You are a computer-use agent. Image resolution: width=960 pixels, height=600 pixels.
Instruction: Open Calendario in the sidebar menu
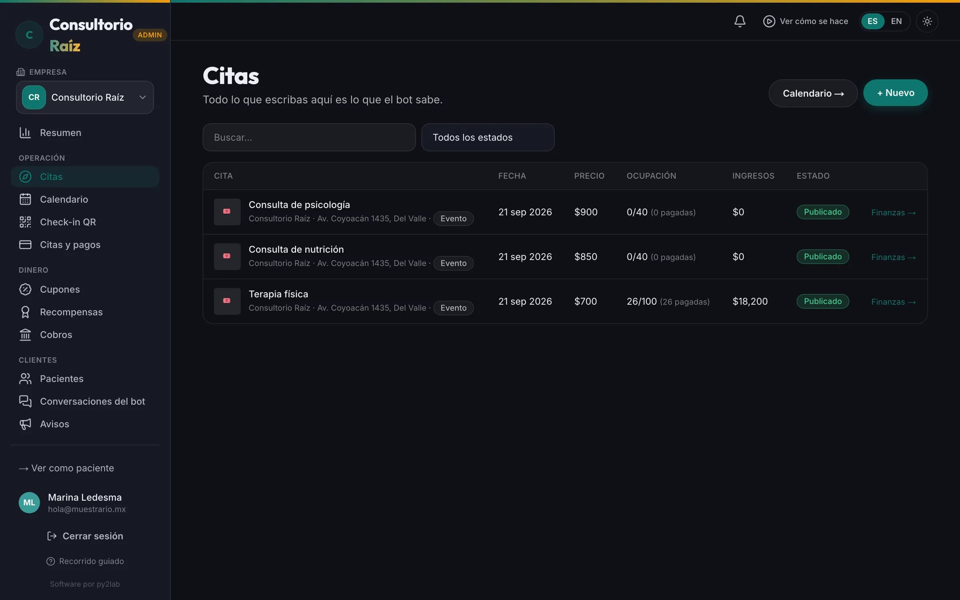tap(85, 199)
